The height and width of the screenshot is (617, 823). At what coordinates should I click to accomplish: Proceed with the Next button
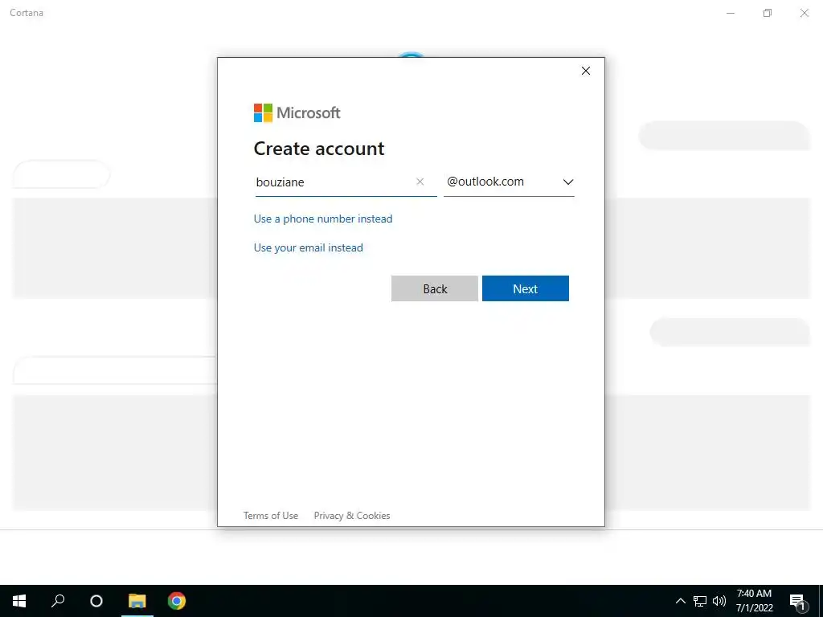click(526, 288)
